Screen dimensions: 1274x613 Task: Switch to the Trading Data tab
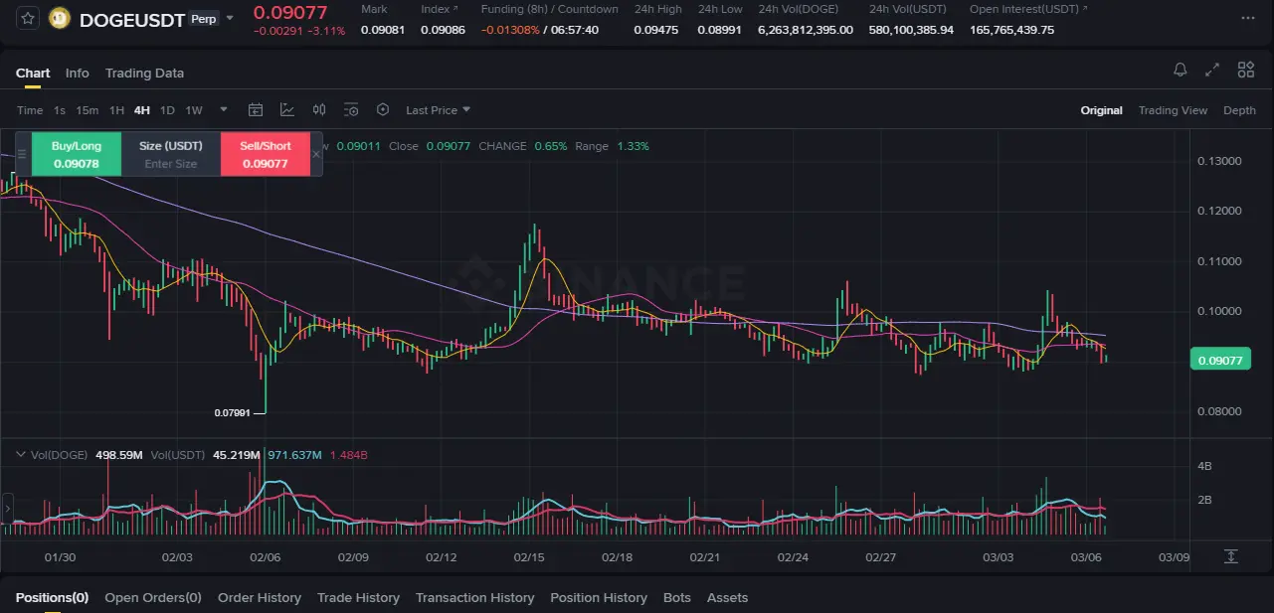click(x=144, y=73)
